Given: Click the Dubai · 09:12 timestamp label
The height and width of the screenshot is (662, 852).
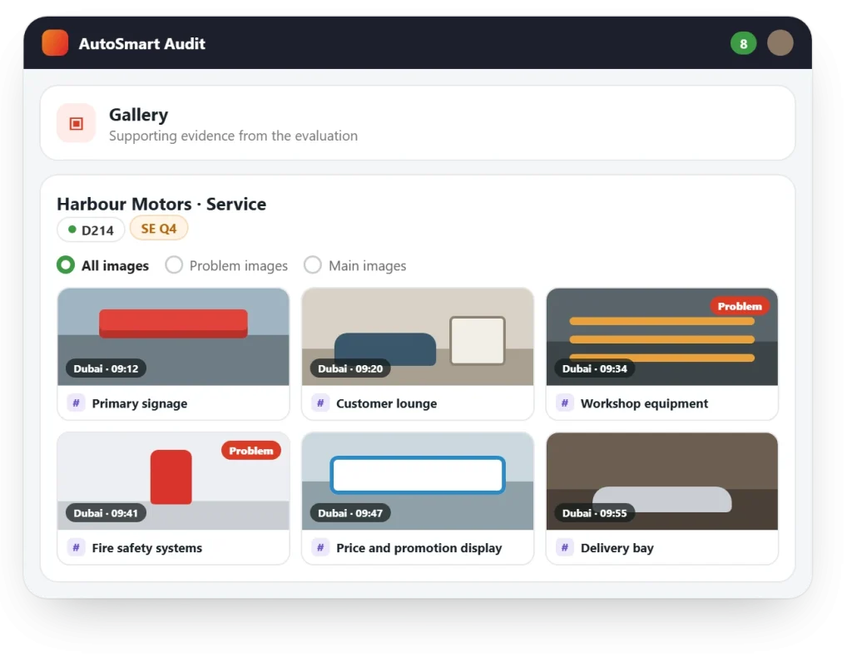Looking at the screenshot, I should (106, 368).
